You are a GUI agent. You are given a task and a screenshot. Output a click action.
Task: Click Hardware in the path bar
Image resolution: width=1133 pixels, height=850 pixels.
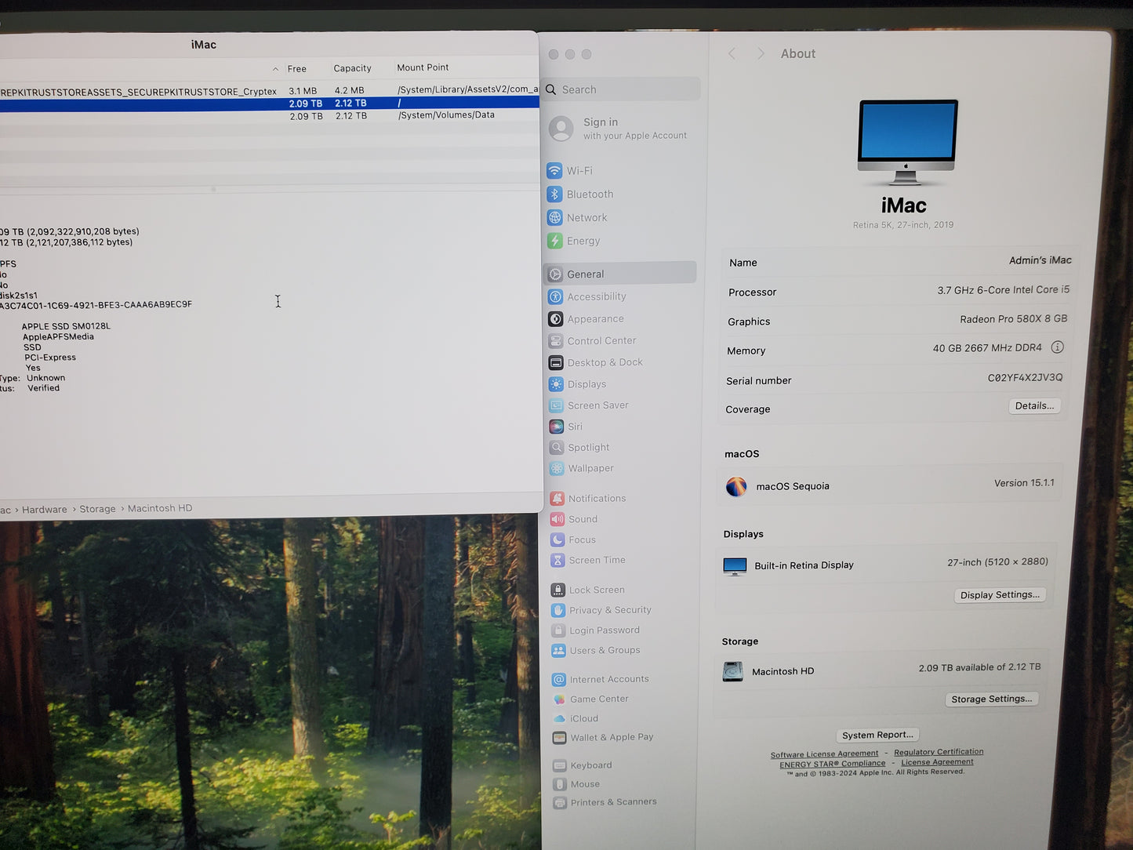(x=45, y=510)
